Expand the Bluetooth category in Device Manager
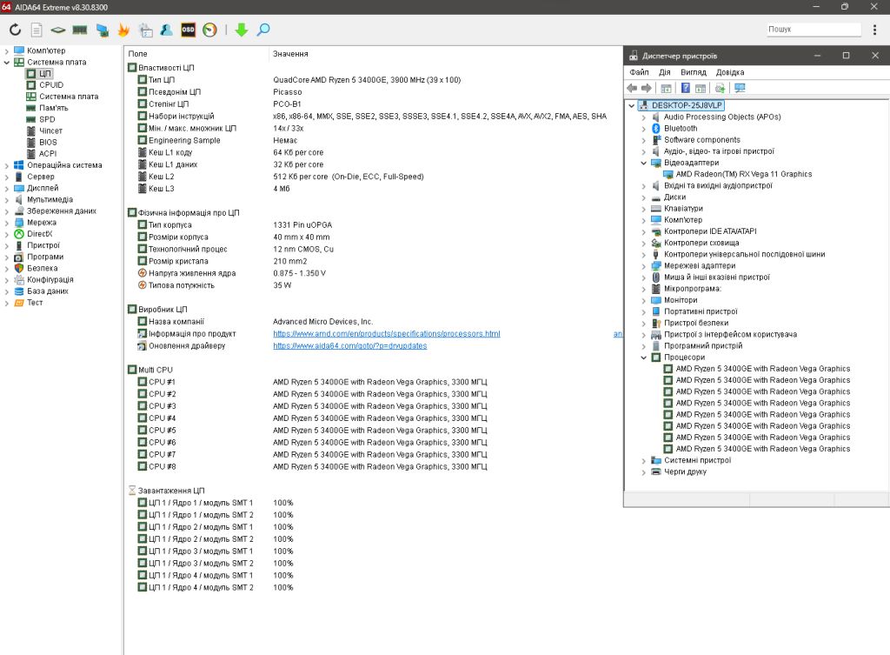The width and height of the screenshot is (890, 655). click(644, 129)
